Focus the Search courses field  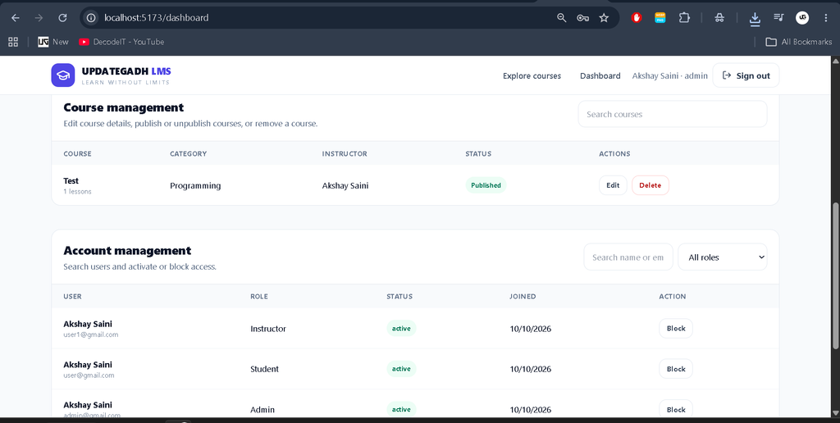coord(673,114)
